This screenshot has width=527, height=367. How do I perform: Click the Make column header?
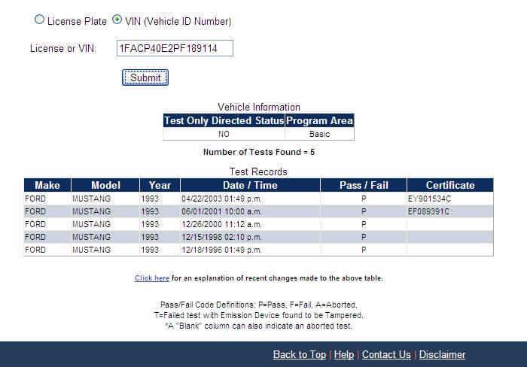point(47,185)
